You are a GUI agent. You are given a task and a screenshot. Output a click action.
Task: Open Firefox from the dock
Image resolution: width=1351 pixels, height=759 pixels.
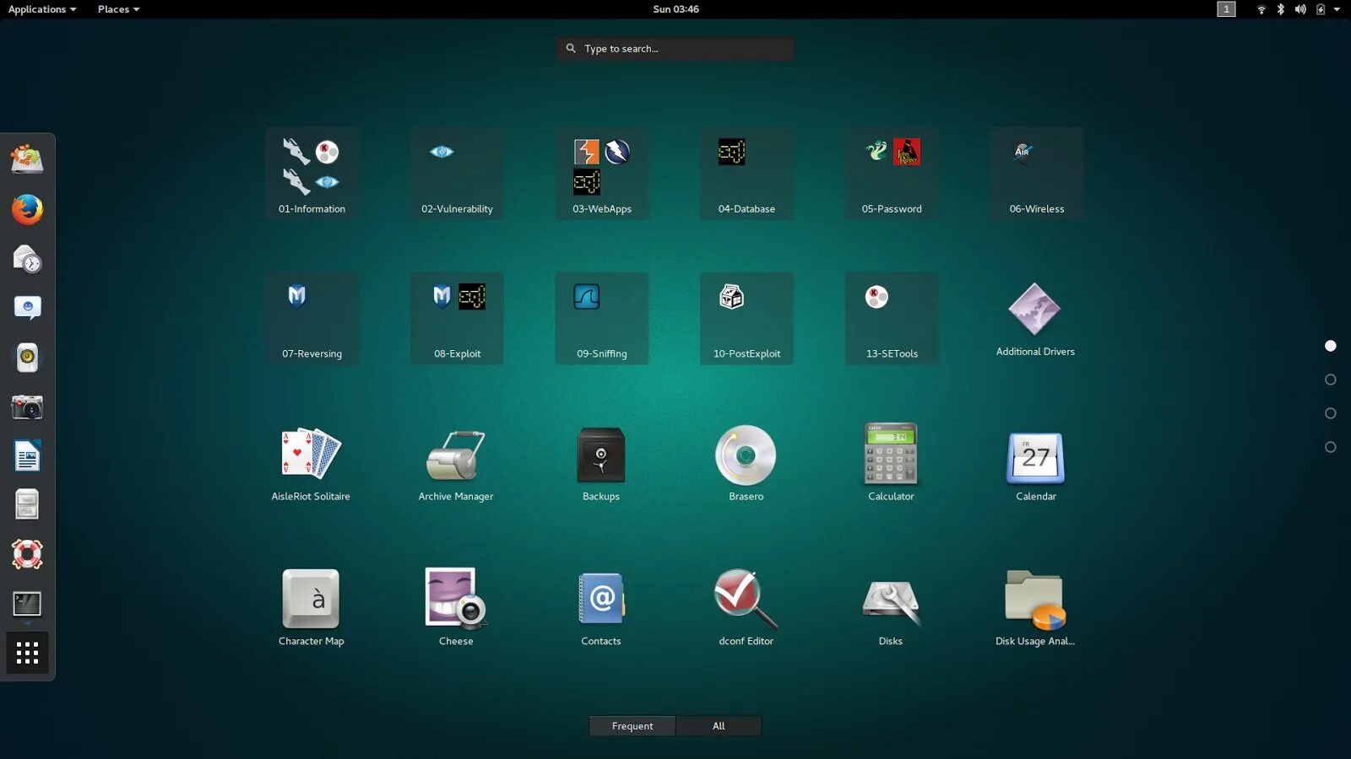[x=27, y=210]
